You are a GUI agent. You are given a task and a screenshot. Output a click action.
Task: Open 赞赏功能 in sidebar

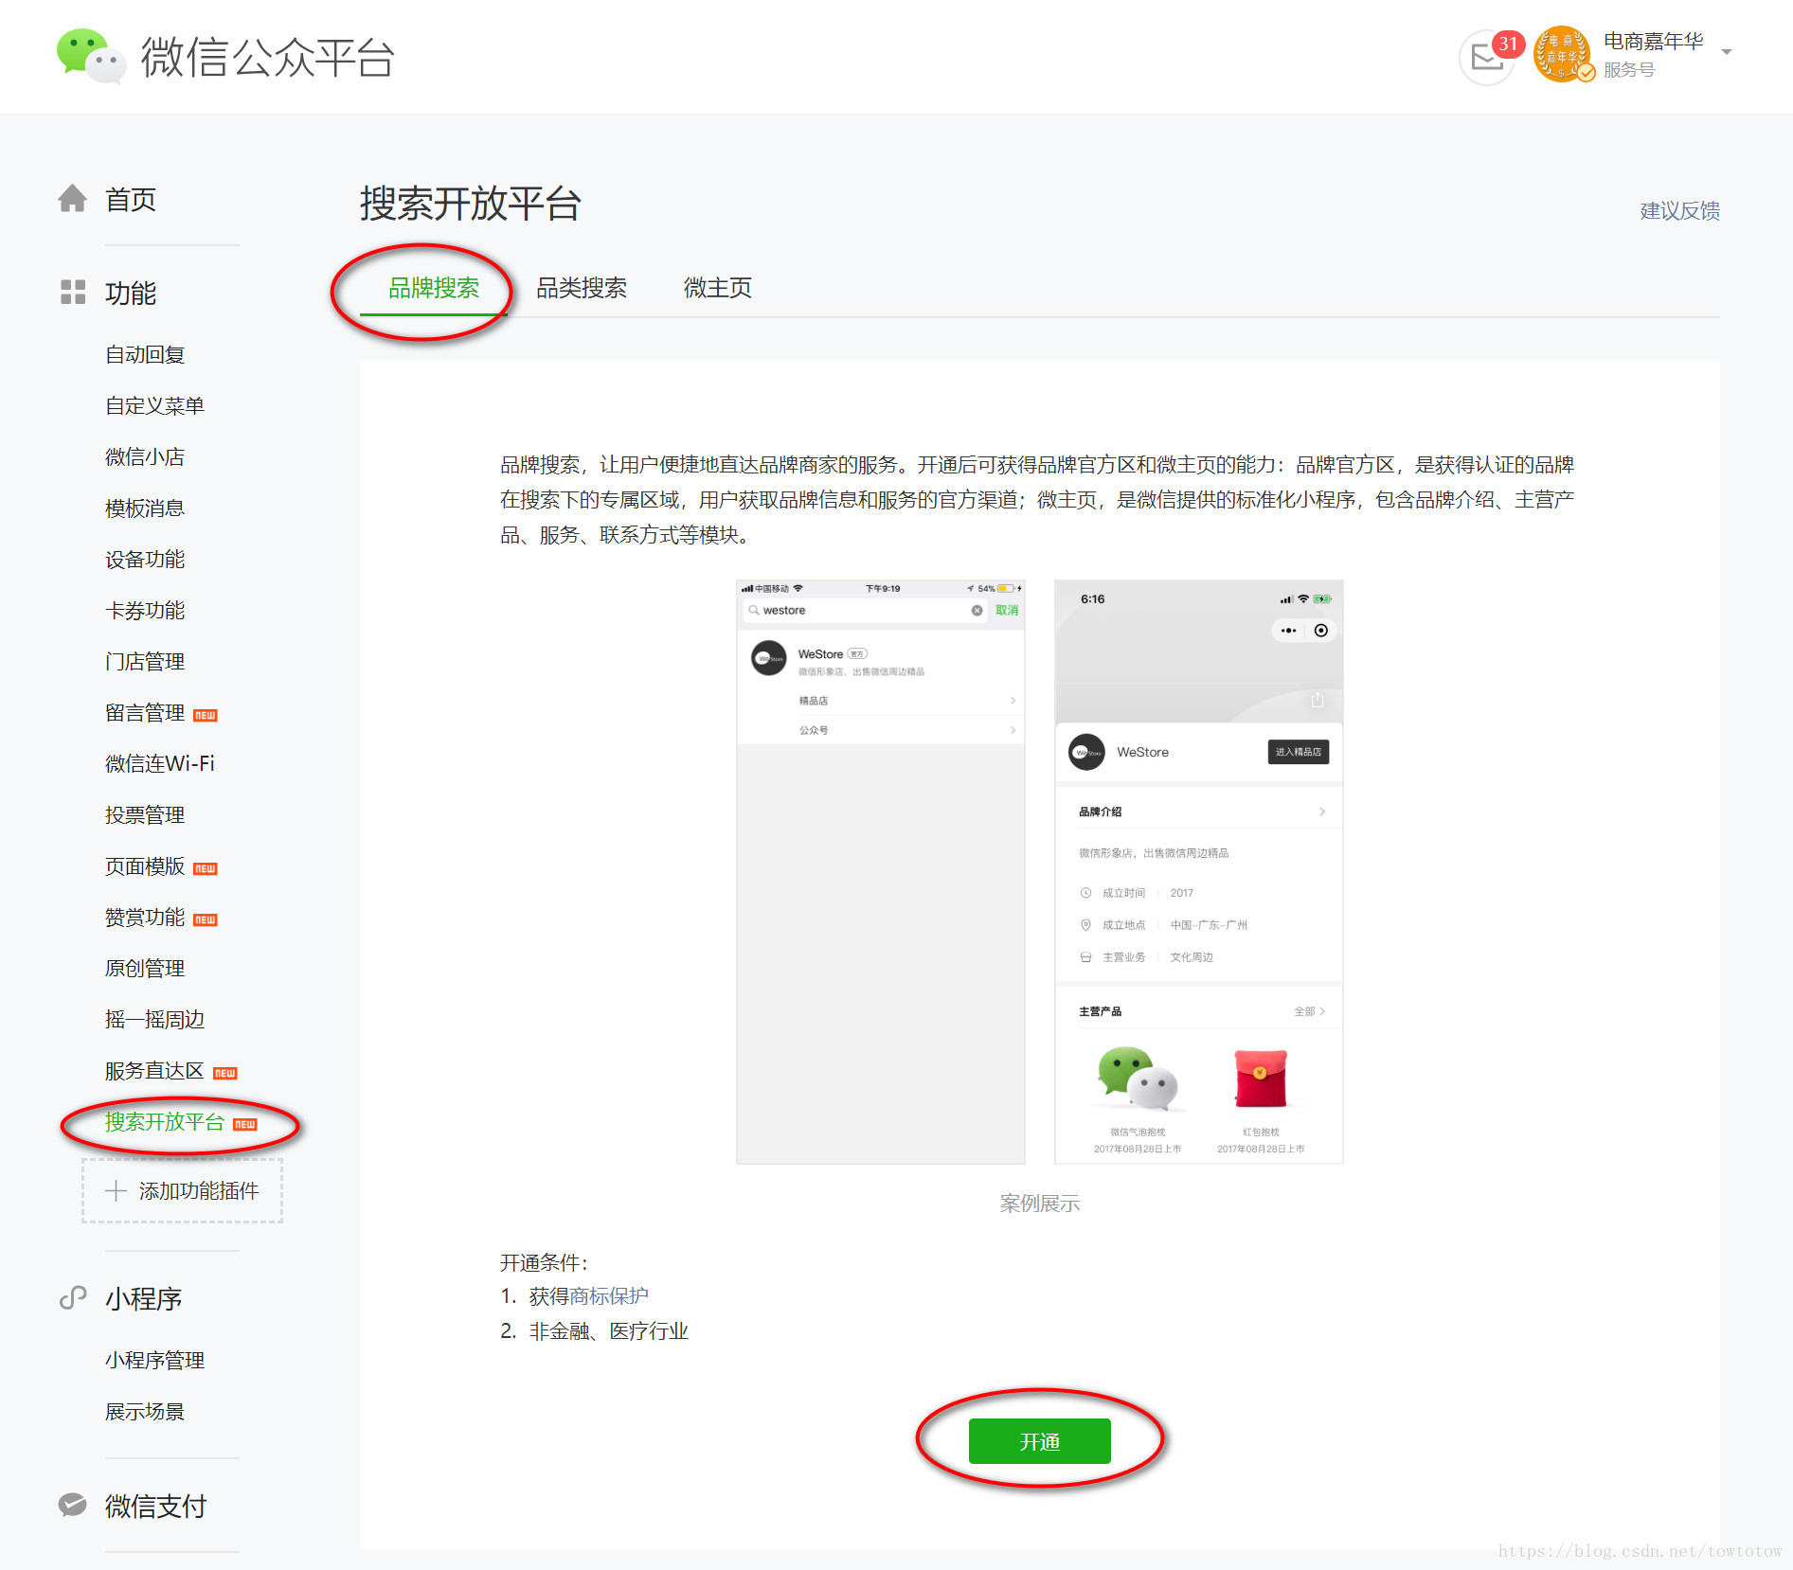pos(145,917)
